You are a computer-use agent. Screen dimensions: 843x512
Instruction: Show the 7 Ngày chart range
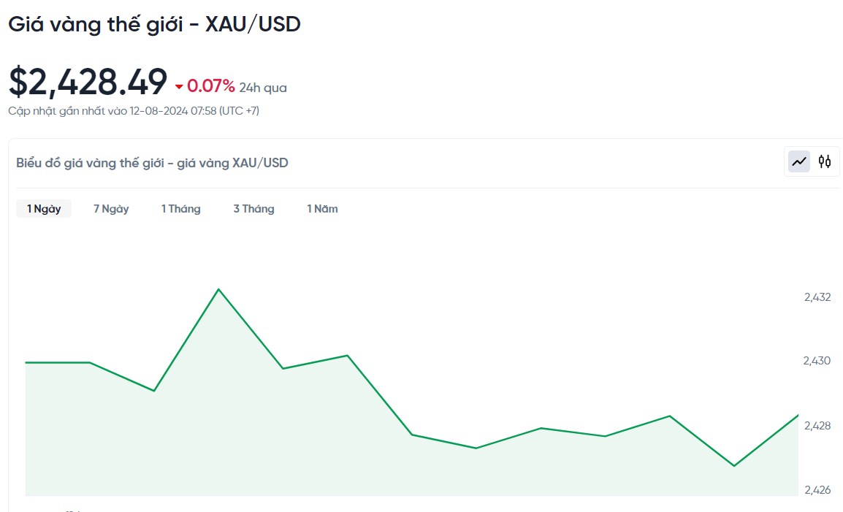(111, 209)
